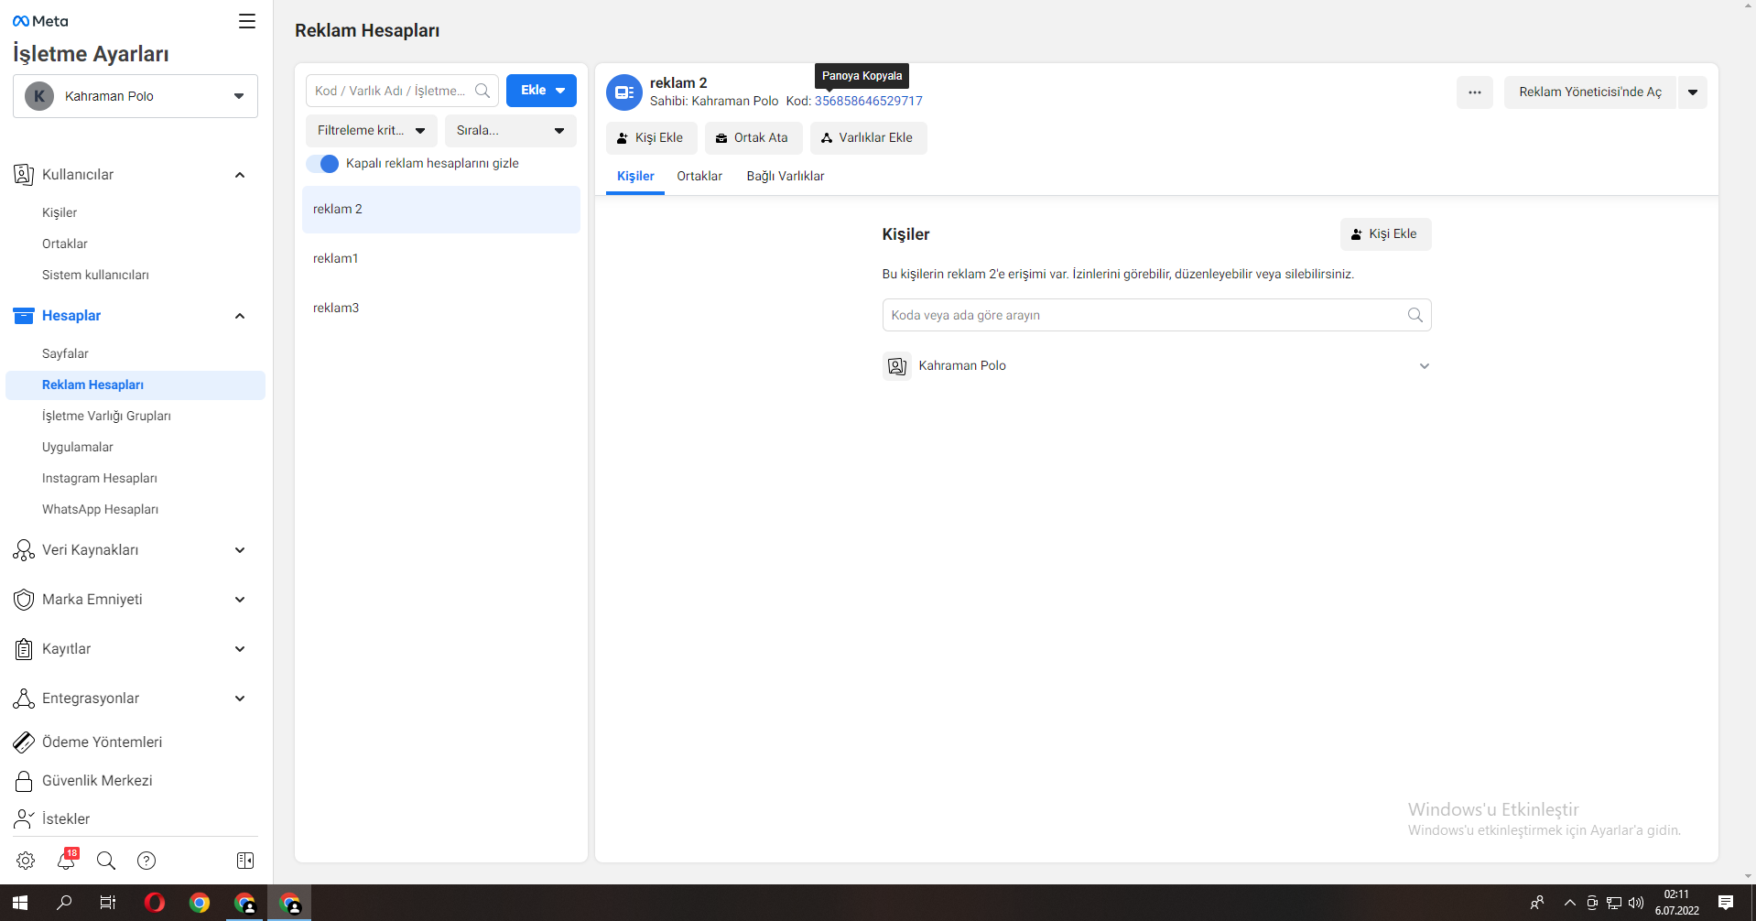
Task: Click the Kod / Varlık Adı search field
Action: coord(402,91)
